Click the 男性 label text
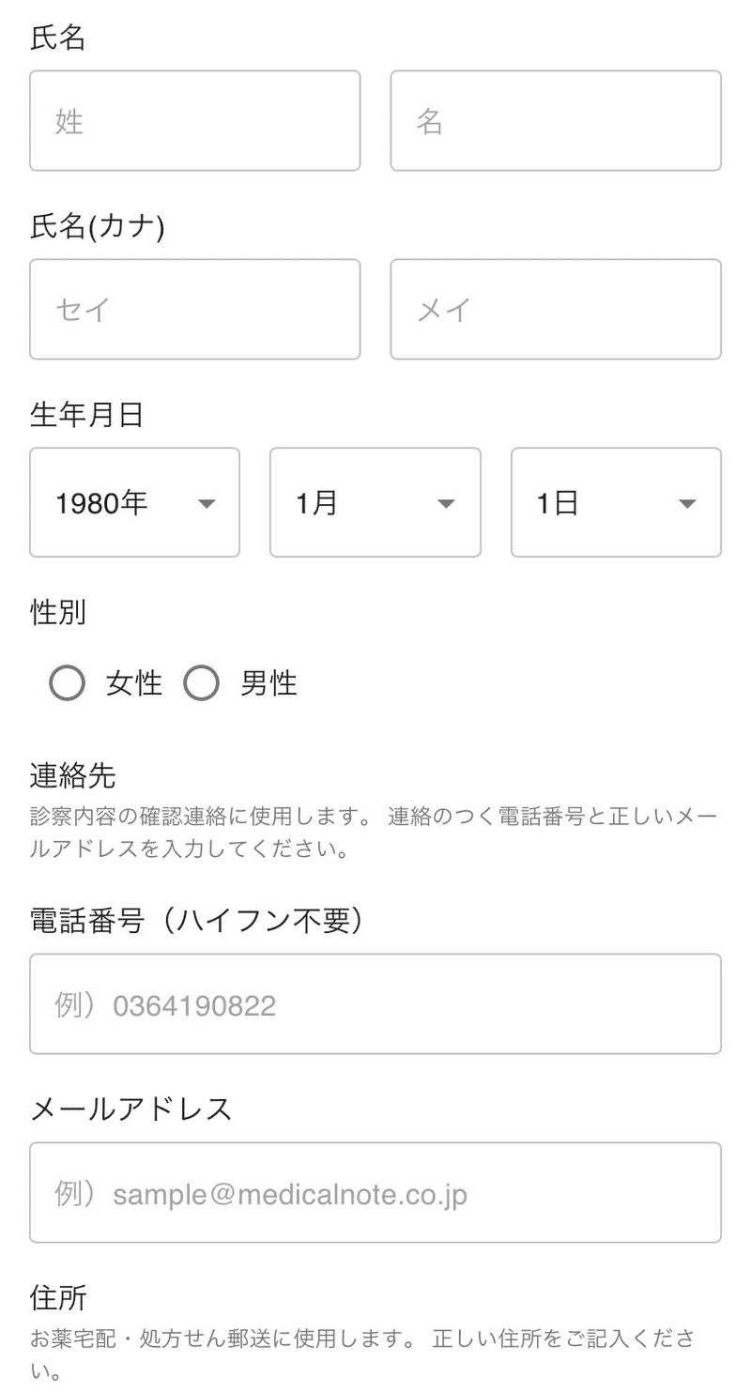The width and height of the screenshot is (751, 1392). tap(268, 683)
